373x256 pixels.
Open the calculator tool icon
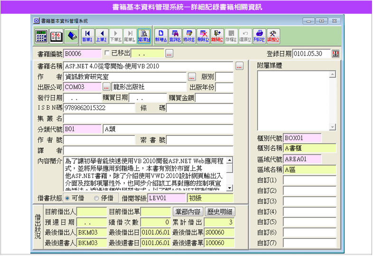click(x=41, y=36)
